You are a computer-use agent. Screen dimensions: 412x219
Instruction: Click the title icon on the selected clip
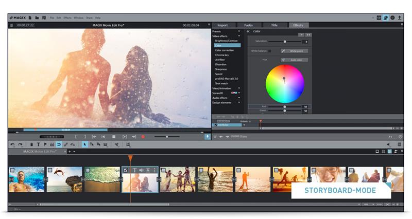(x=135, y=170)
